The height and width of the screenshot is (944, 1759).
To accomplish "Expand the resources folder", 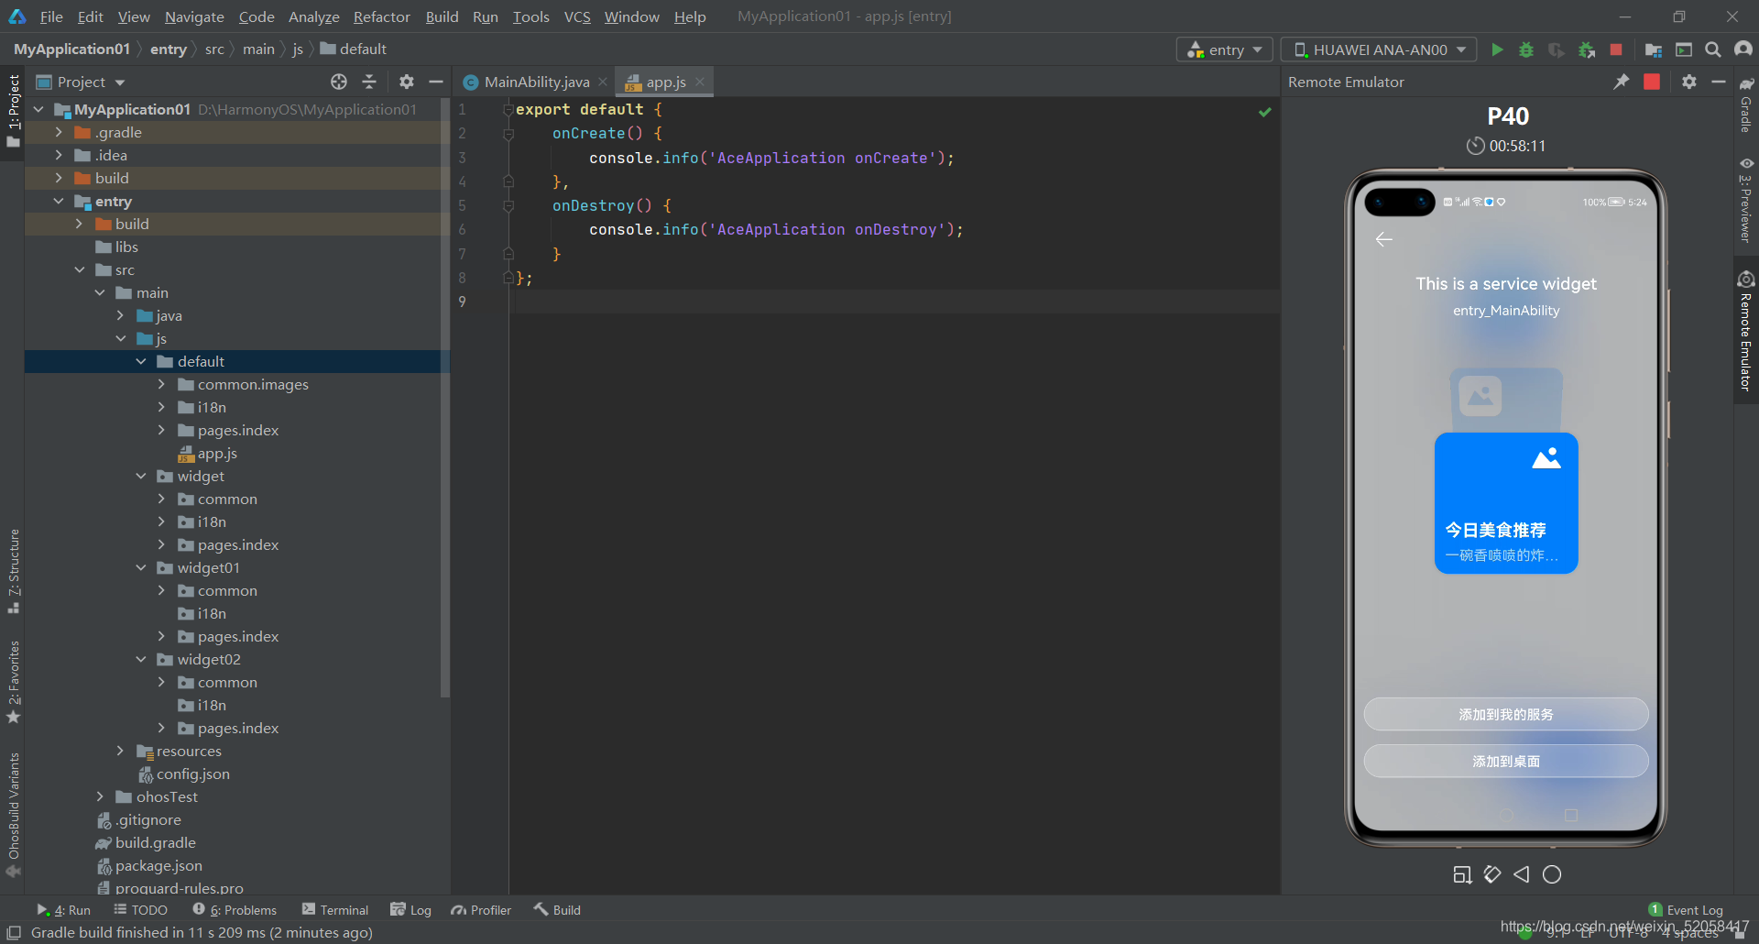I will [x=120, y=751].
